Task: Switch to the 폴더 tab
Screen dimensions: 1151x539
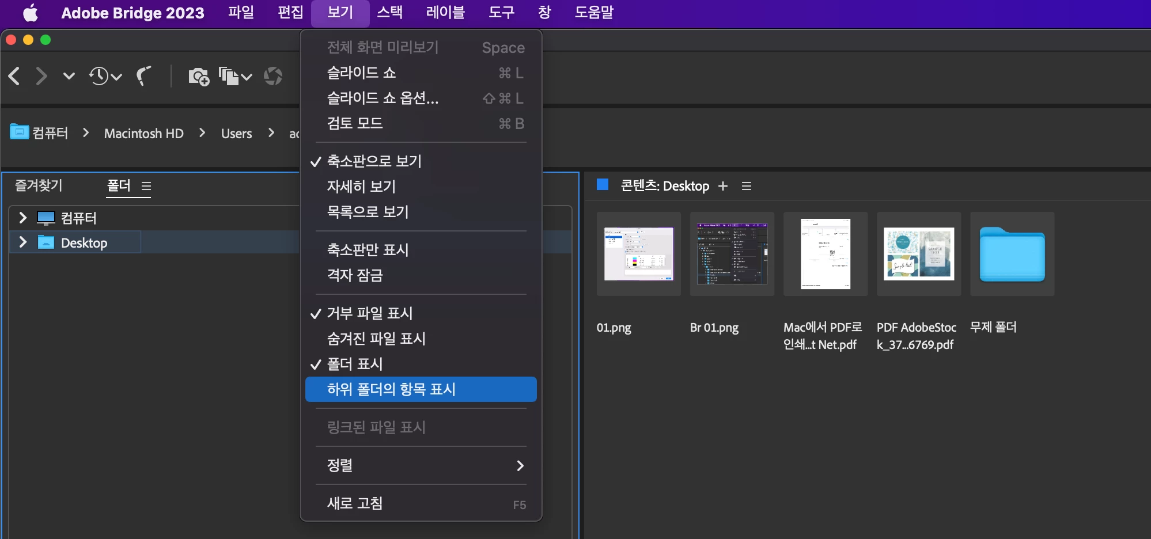Action: point(119,185)
